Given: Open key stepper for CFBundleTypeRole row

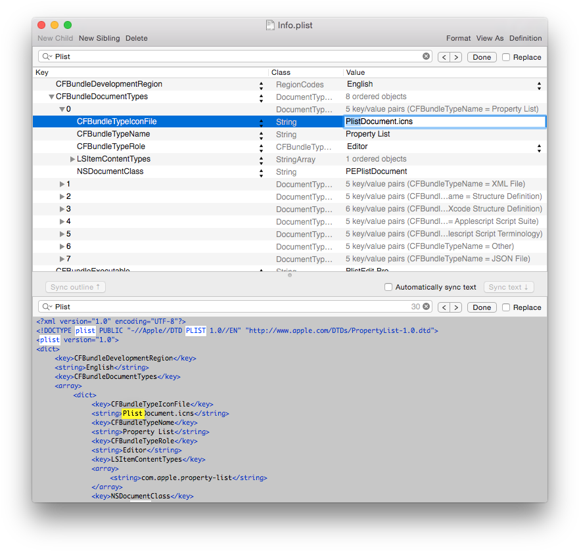Looking at the screenshot, I should 261,148.
